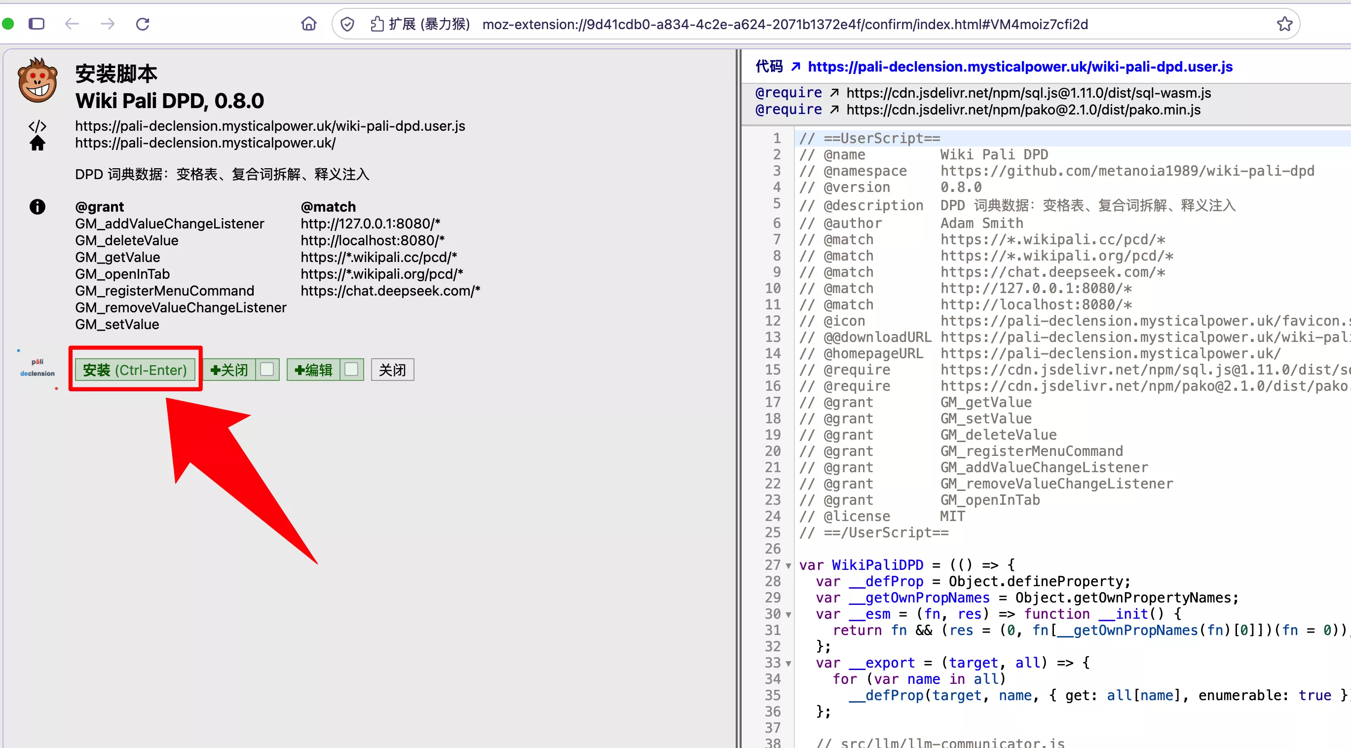Screen dimensions: 1351x748
Task: Click the +编辑 install and edit button
Action: coord(314,370)
